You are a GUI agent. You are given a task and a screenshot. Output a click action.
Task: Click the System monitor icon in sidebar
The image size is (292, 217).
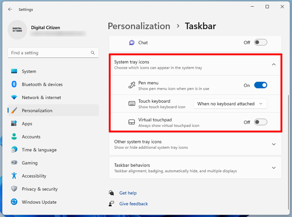click(14, 71)
